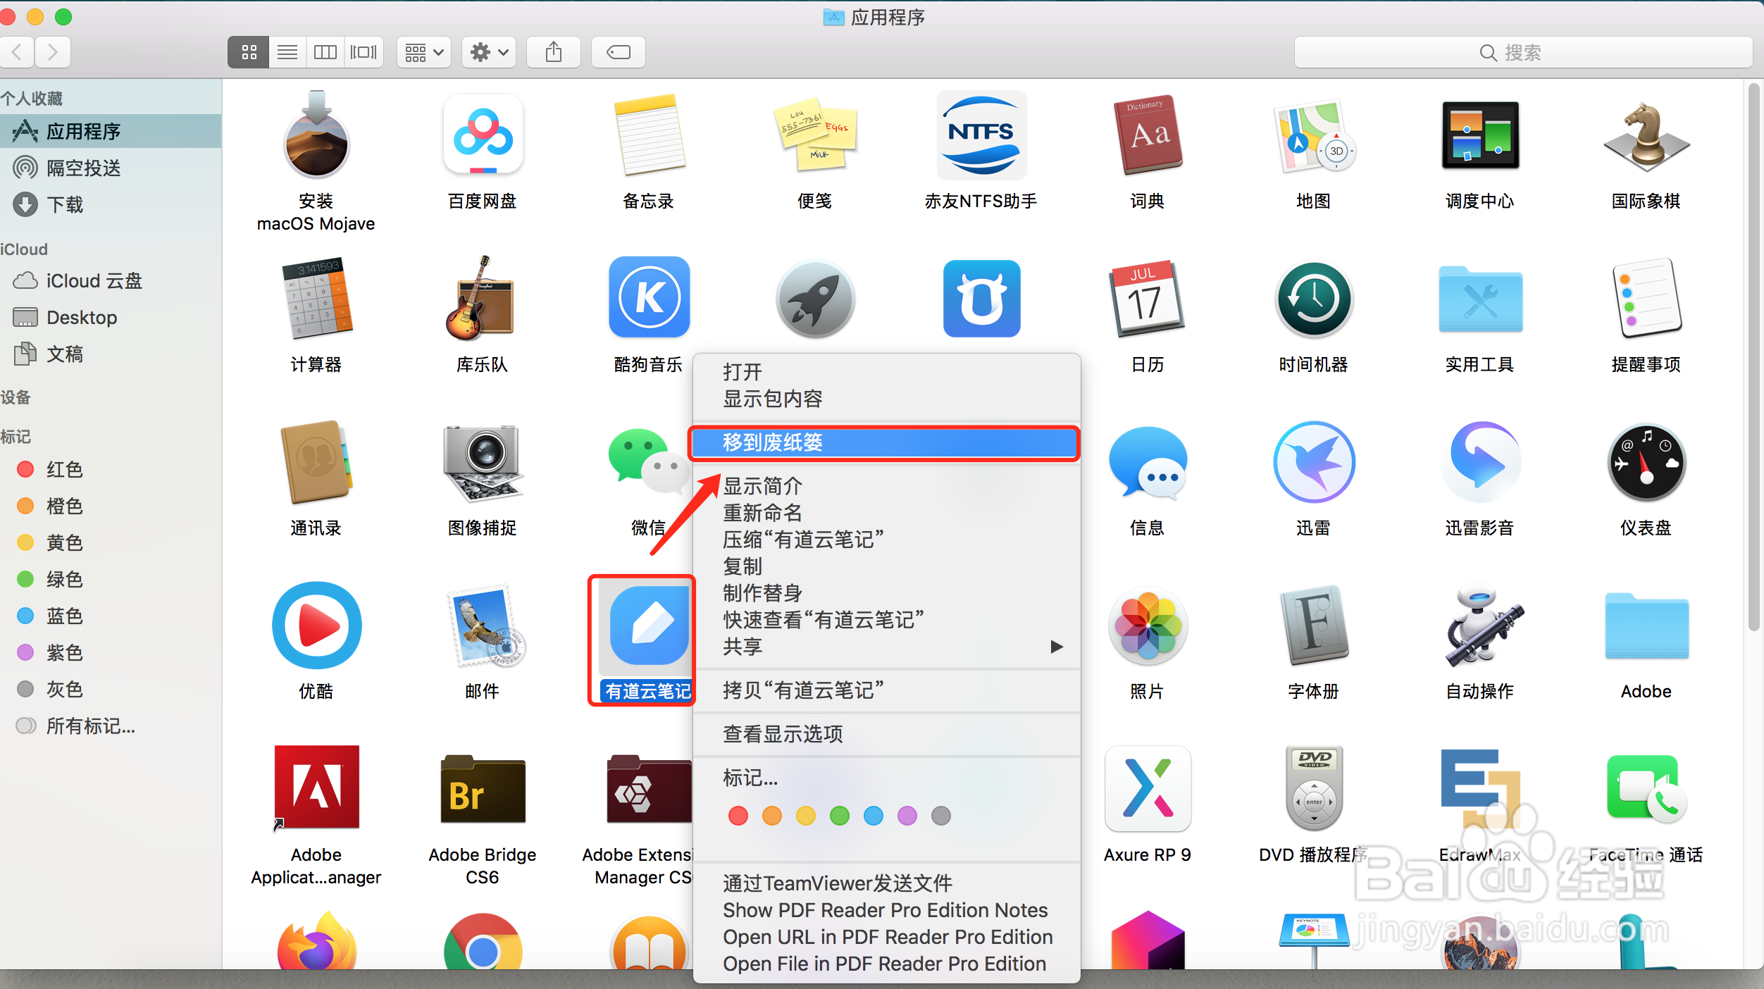Switch to list view in the toolbar

click(287, 51)
